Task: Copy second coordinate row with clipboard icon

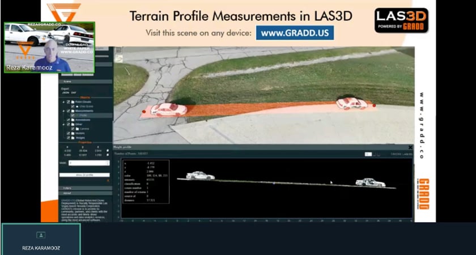Action: (x=108, y=155)
